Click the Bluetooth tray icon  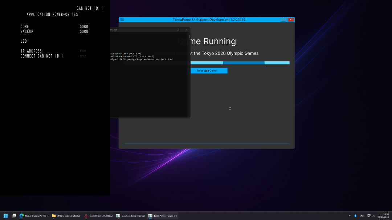pos(355,216)
